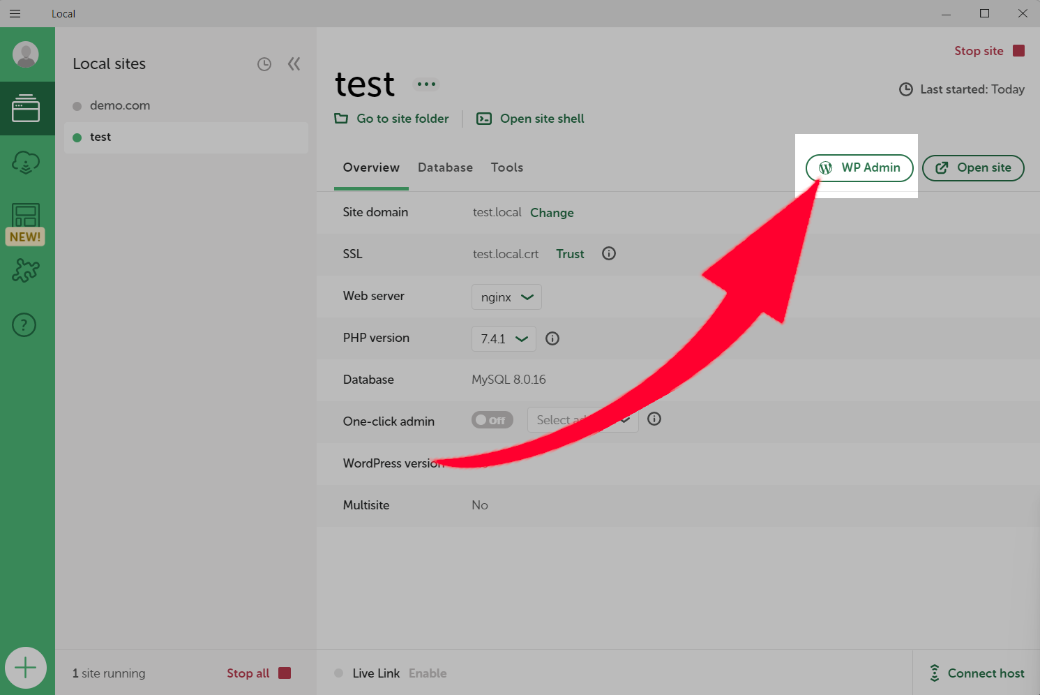Viewport: 1040px width, 695px height.
Task: Open the user account avatar
Action: [x=26, y=54]
